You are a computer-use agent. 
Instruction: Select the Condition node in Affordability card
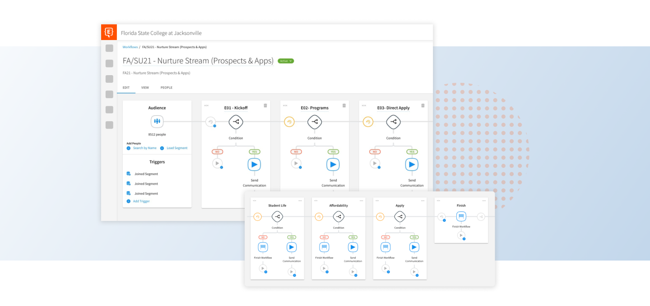click(339, 217)
